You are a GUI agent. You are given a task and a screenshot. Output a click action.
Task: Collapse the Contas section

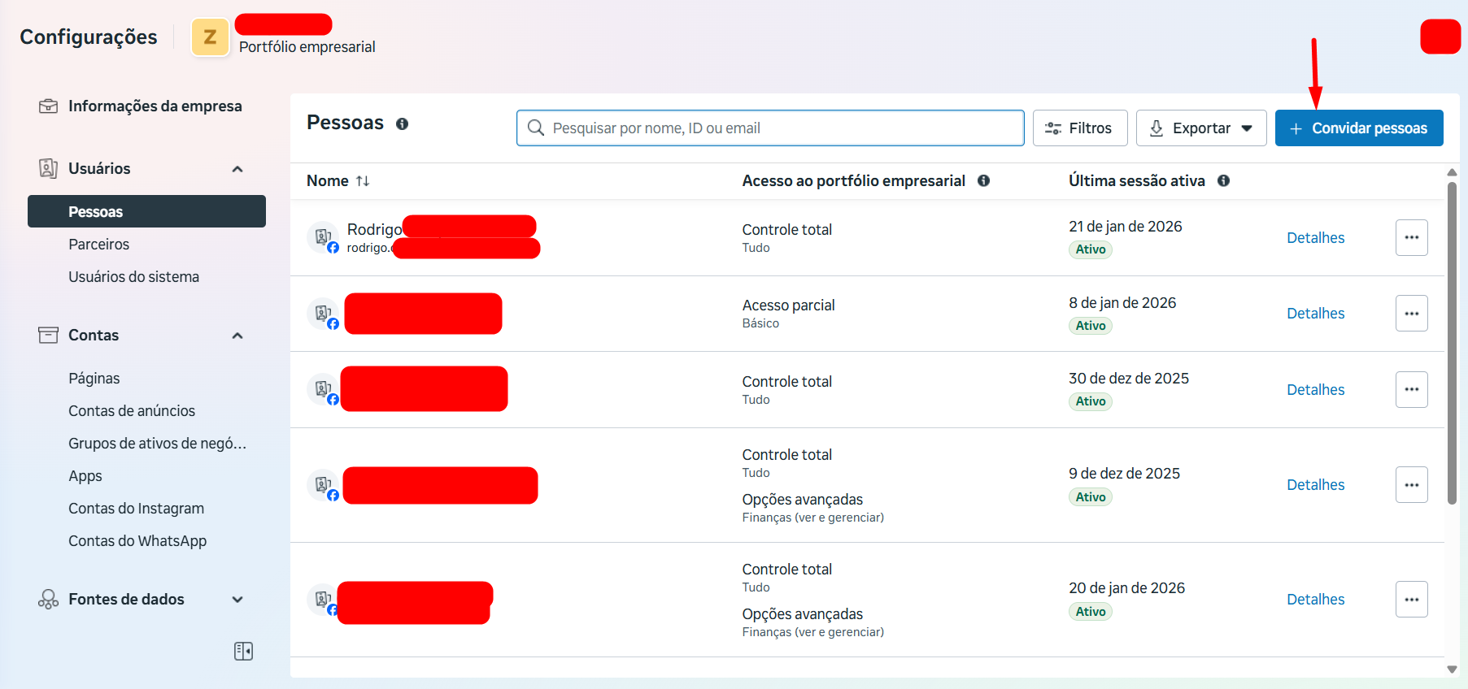click(x=237, y=336)
